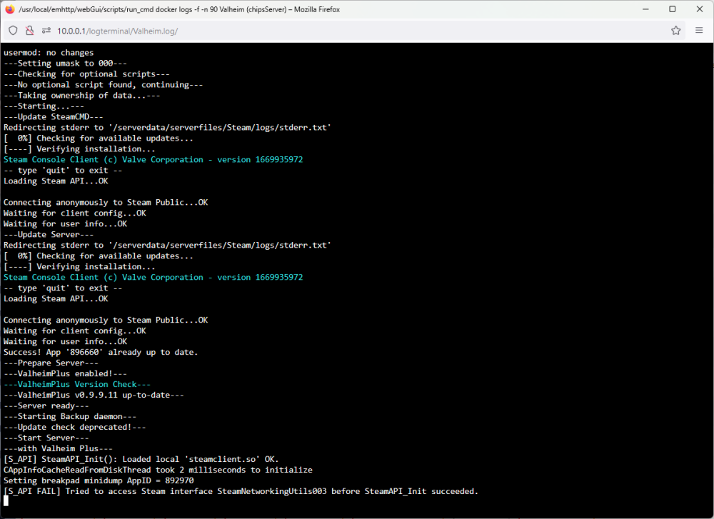Minimize the Firefox window

click(x=645, y=9)
